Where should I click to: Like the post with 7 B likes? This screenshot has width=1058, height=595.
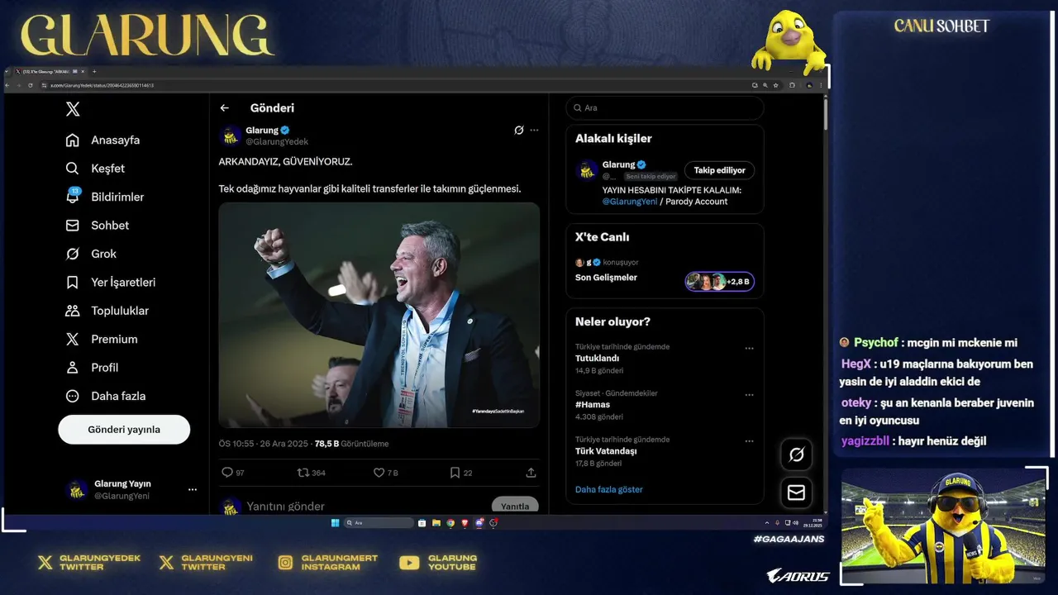tap(379, 473)
